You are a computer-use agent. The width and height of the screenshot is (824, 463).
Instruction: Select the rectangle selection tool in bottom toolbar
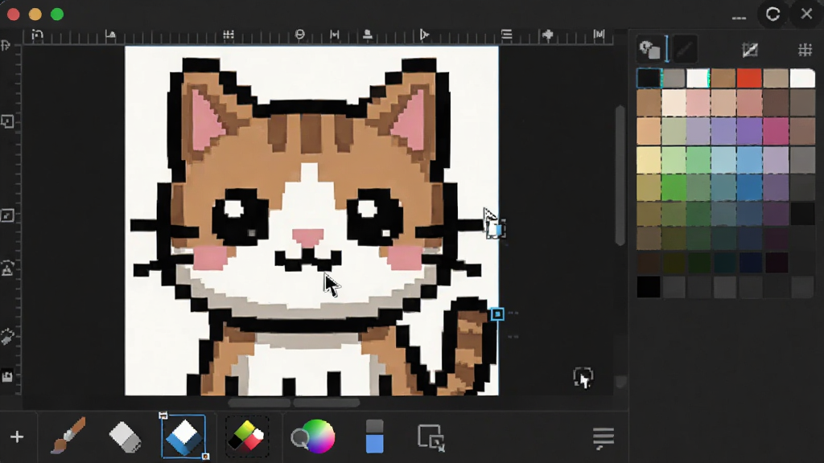(x=431, y=437)
